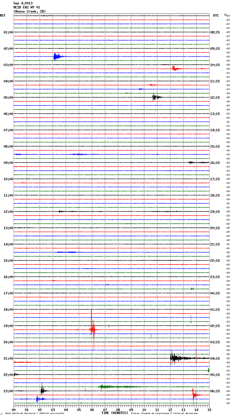Screen dimensions: 231x417
Task: Click the "Traces clipped at plus/minus 5 vertical divisions" note
Action: click(x=164, y=413)
